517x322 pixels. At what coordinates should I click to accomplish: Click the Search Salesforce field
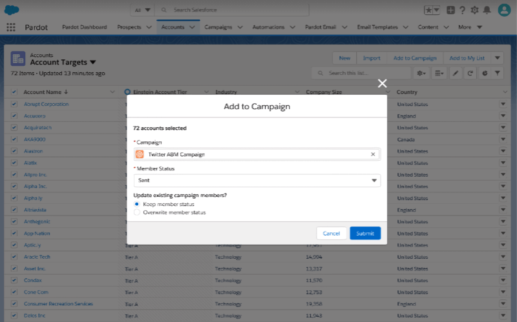point(232,10)
